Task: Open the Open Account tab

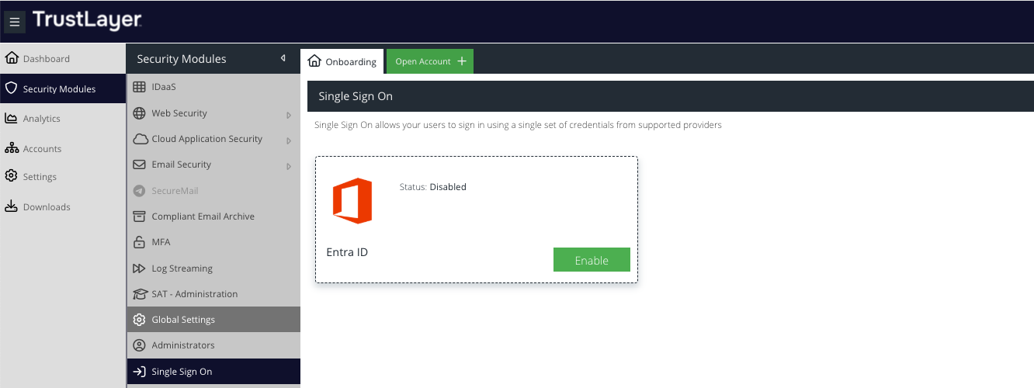Action: 430,61
